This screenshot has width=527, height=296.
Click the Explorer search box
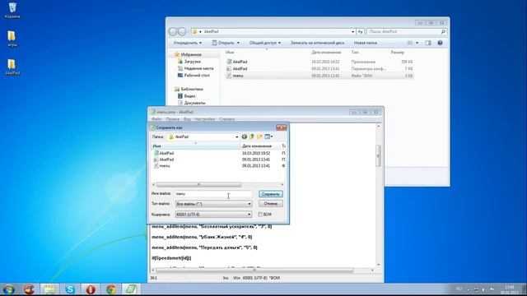coord(407,31)
